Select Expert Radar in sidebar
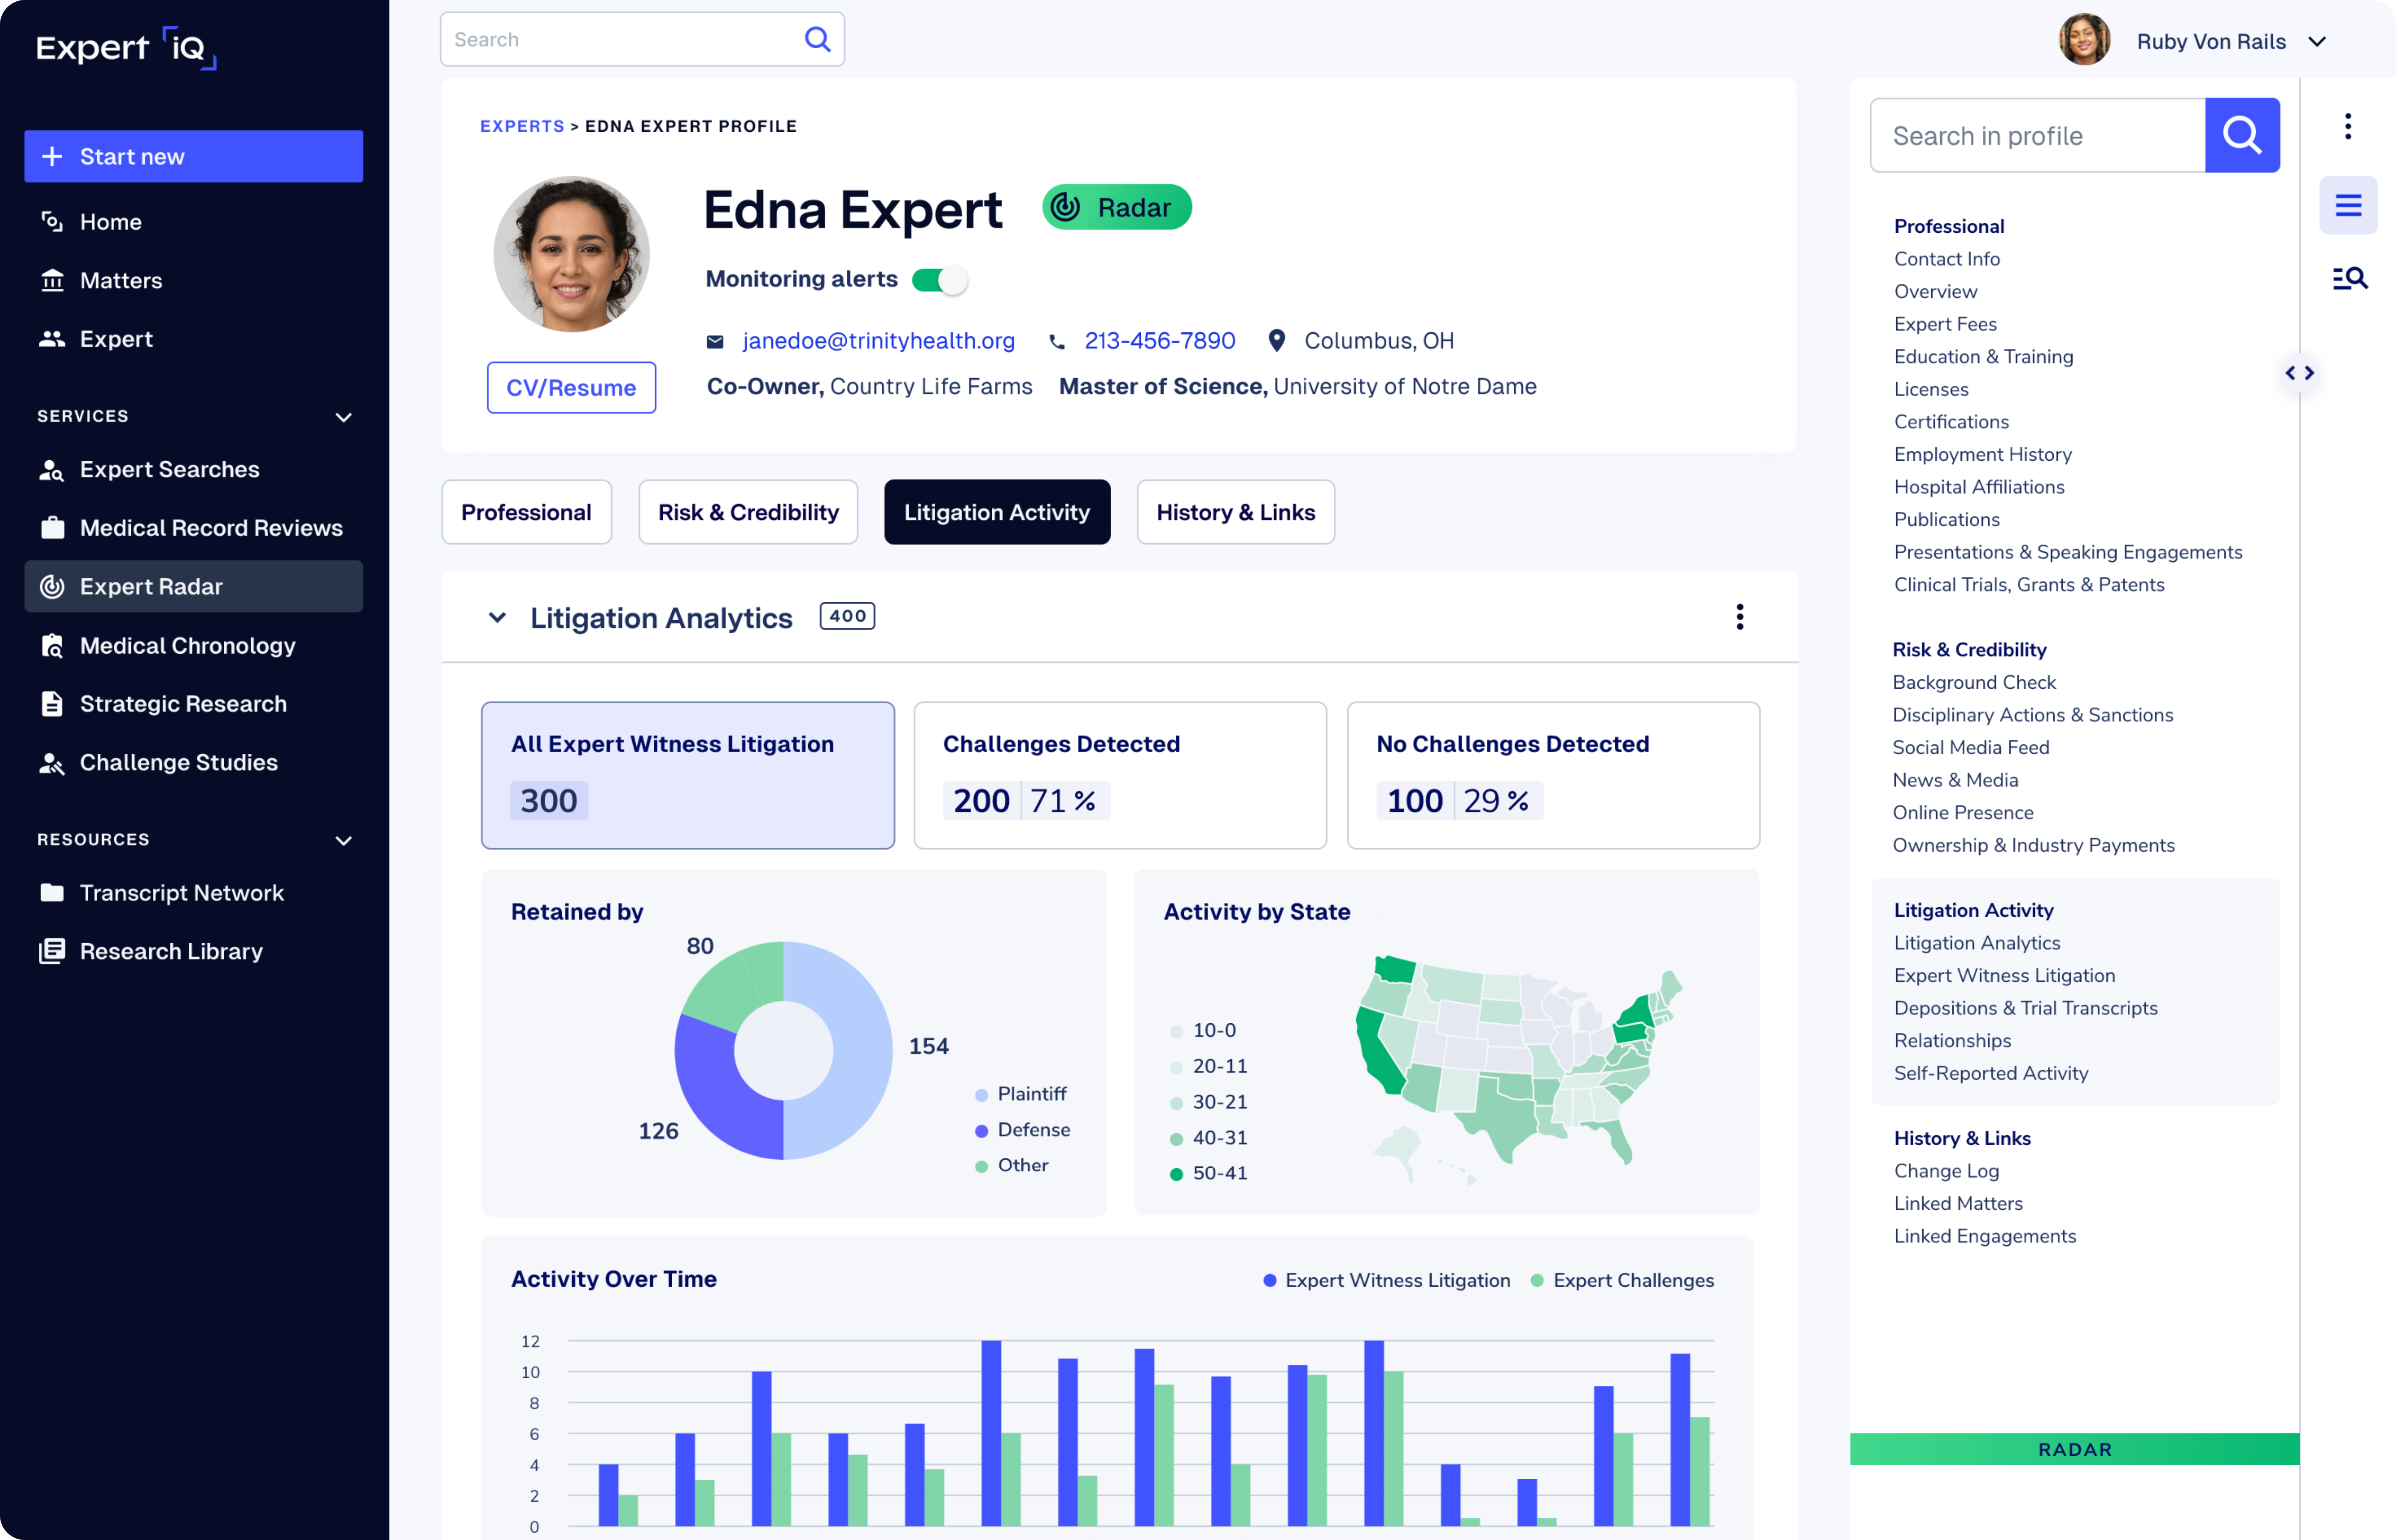The width and height of the screenshot is (2396, 1540). [x=193, y=586]
